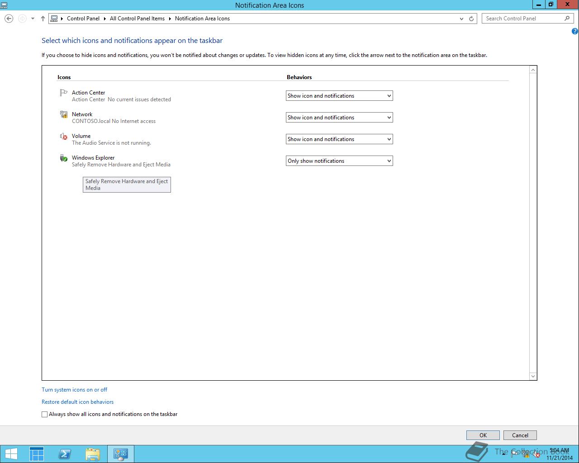
Task: Click the Cancel button
Action: click(x=520, y=435)
